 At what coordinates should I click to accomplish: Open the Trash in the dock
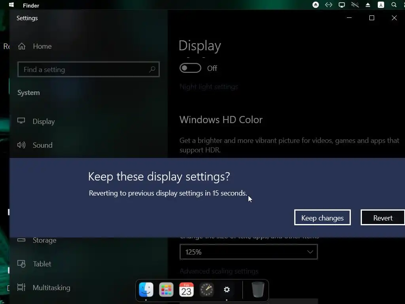[258, 289]
